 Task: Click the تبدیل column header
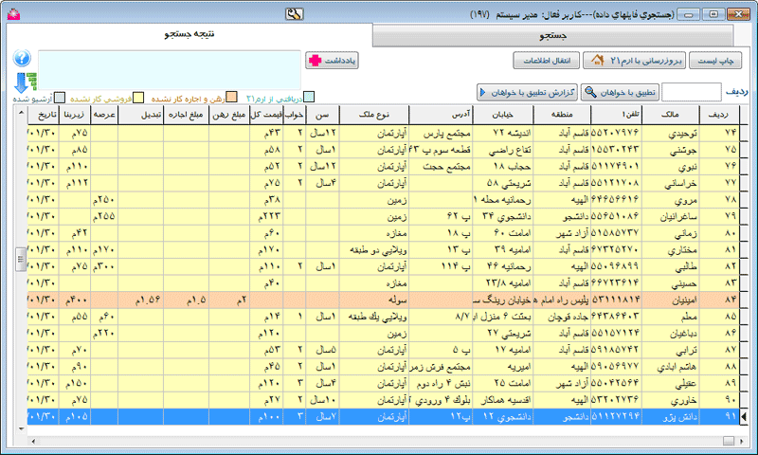coord(140,115)
